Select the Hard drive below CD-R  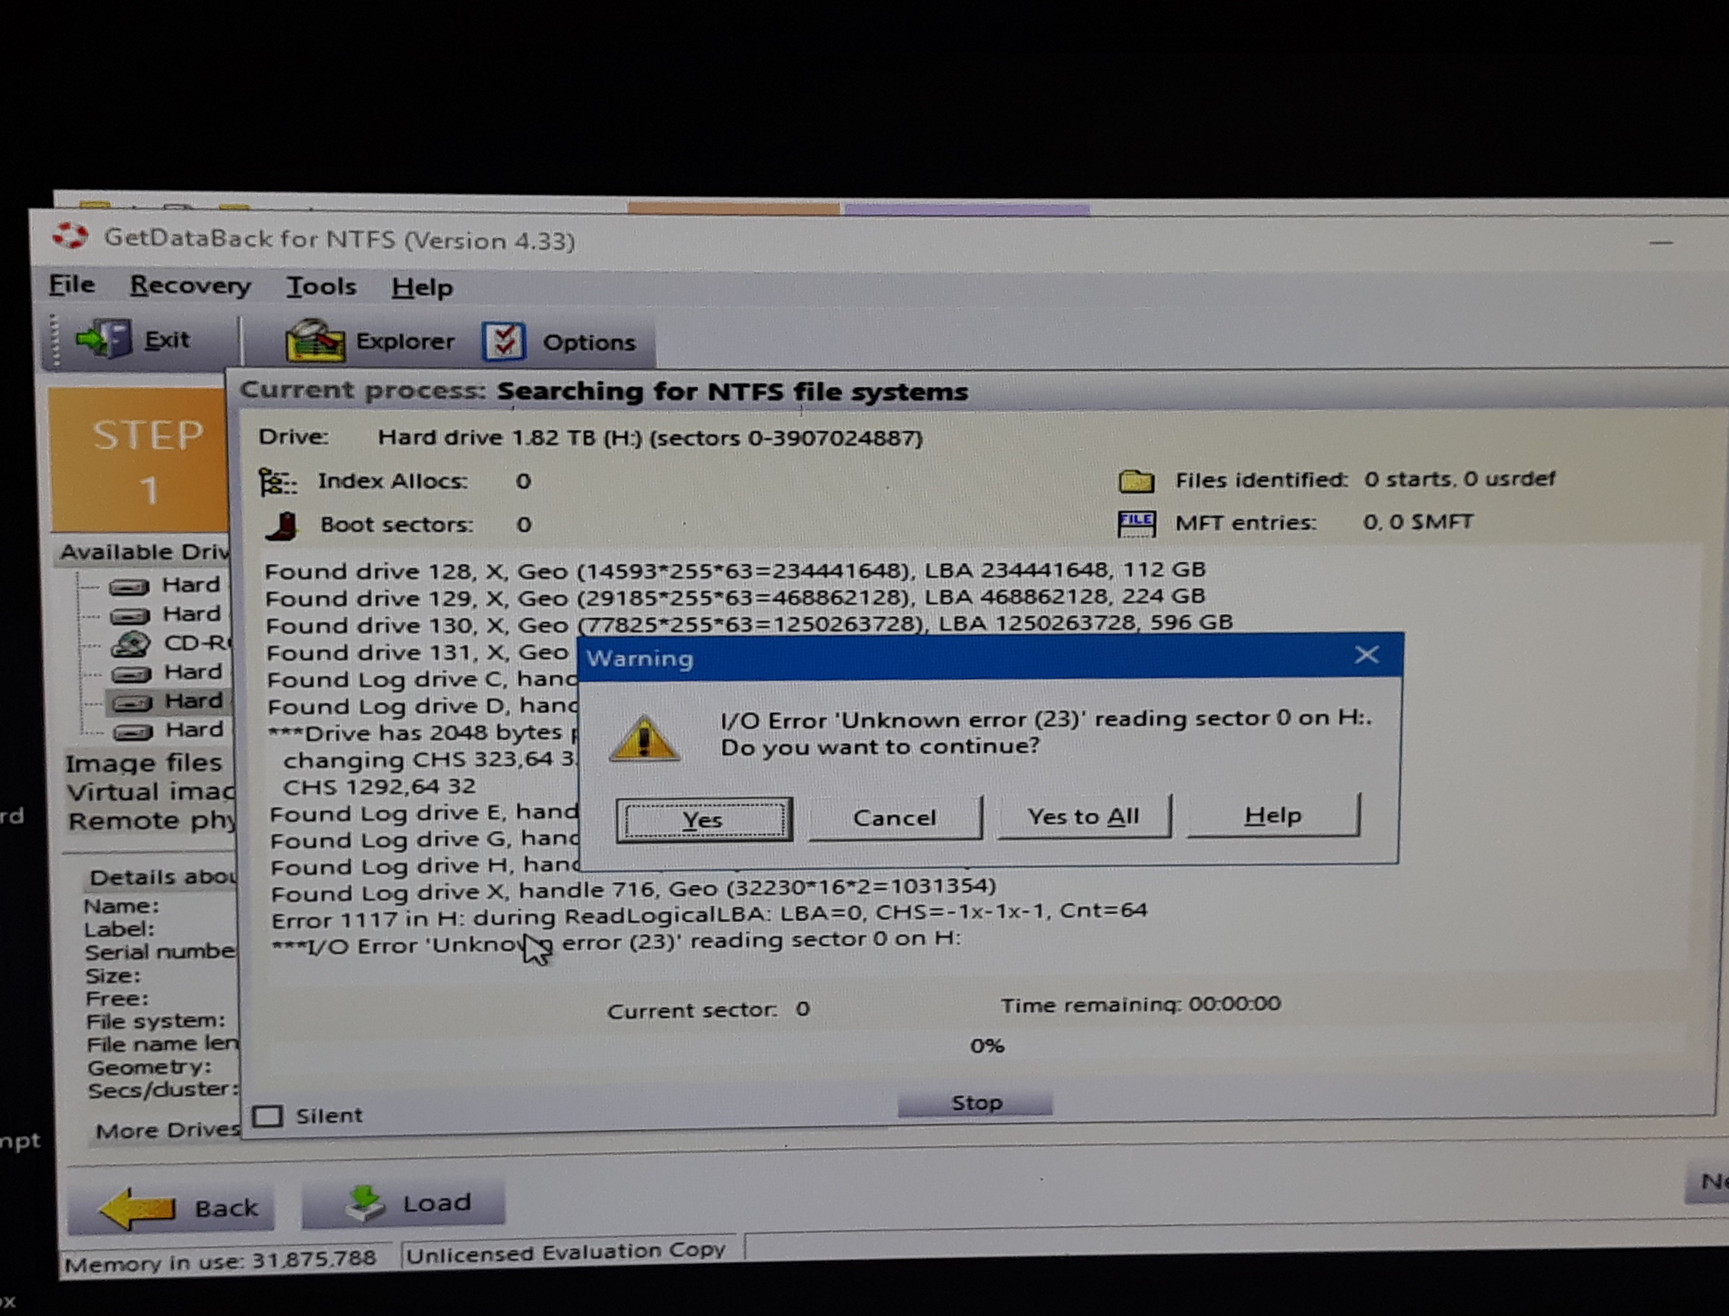pyautogui.click(x=167, y=672)
